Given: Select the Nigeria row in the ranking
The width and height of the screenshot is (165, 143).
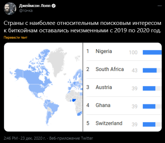Looking at the screenshot, I should (x=124, y=52).
